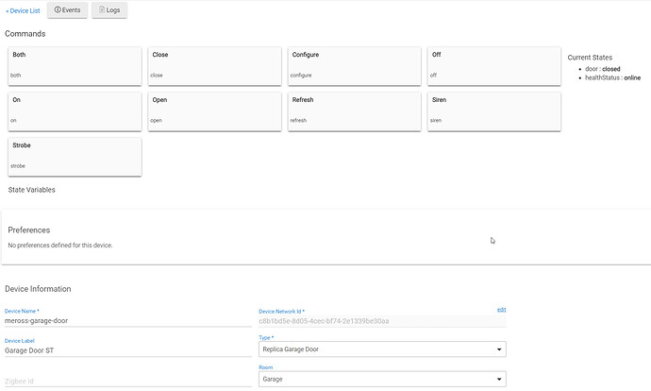
Task: Click the Device Name field
Action: pos(127,320)
